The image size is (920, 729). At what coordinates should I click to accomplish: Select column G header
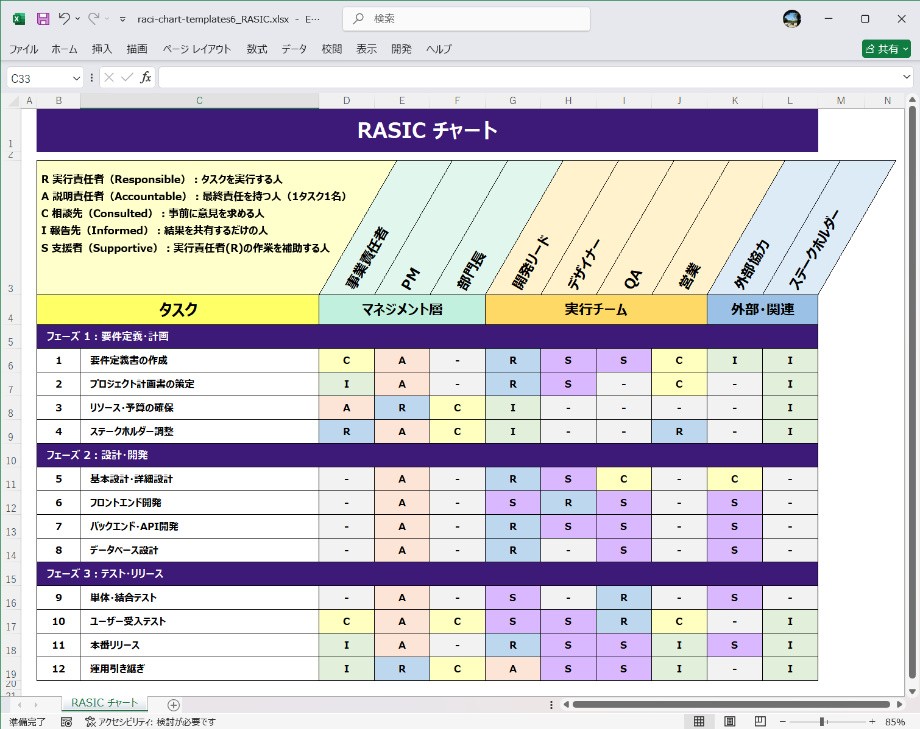513,101
